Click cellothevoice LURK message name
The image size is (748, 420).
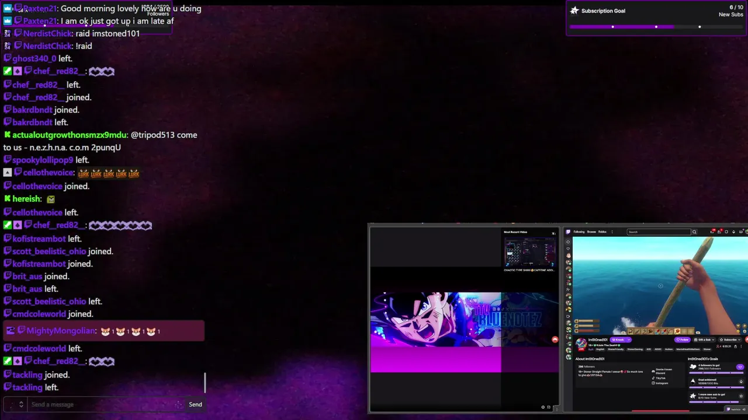49,173
